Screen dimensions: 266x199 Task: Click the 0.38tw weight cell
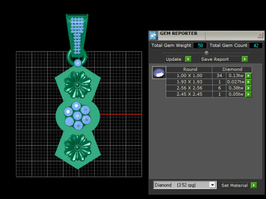(x=236, y=88)
